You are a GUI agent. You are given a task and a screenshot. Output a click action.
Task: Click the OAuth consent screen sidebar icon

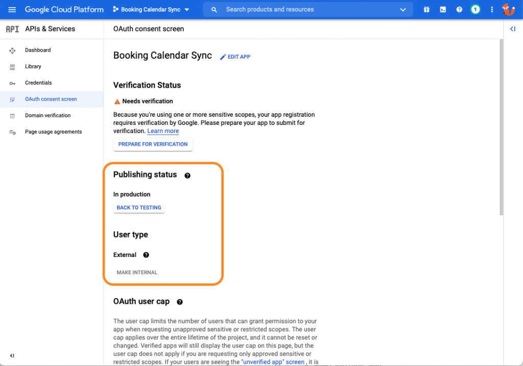[12, 99]
